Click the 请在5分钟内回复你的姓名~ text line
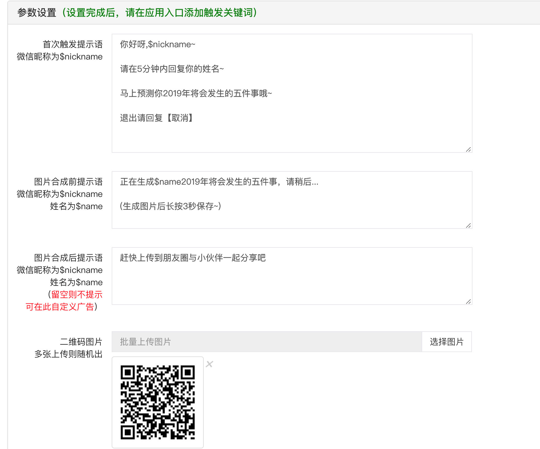 click(x=172, y=69)
